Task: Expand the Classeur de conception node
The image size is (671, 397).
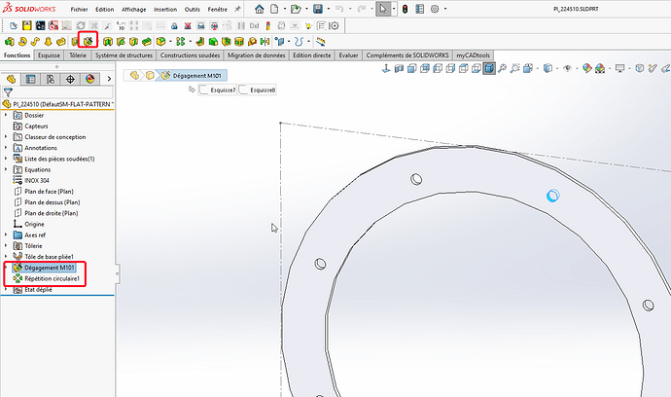Action: point(6,136)
